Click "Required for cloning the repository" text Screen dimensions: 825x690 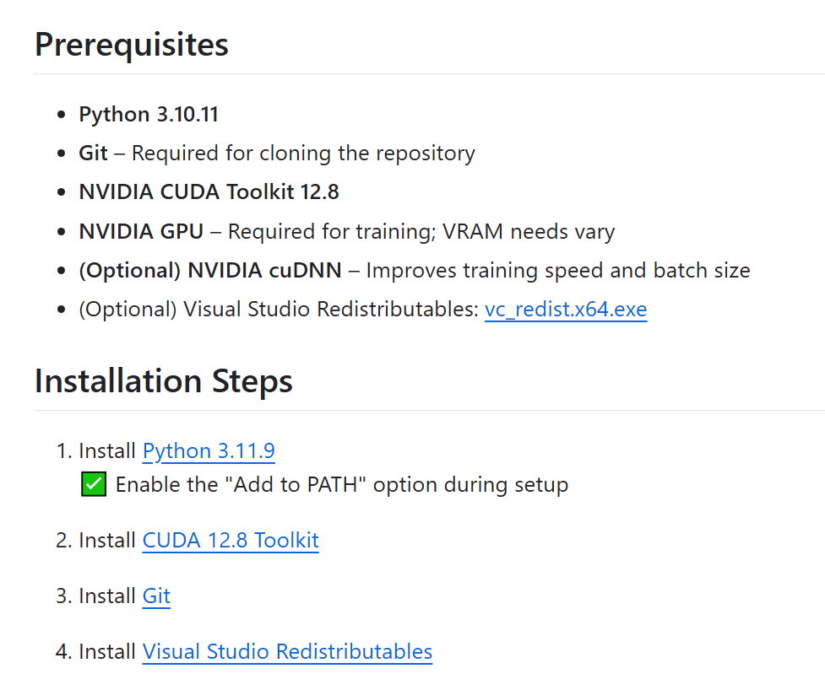303,154
